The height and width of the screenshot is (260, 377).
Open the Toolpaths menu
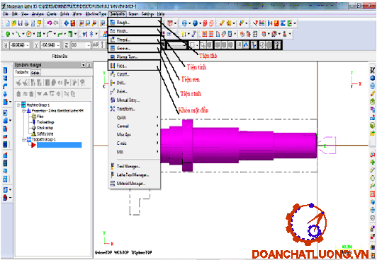point(118,14)
